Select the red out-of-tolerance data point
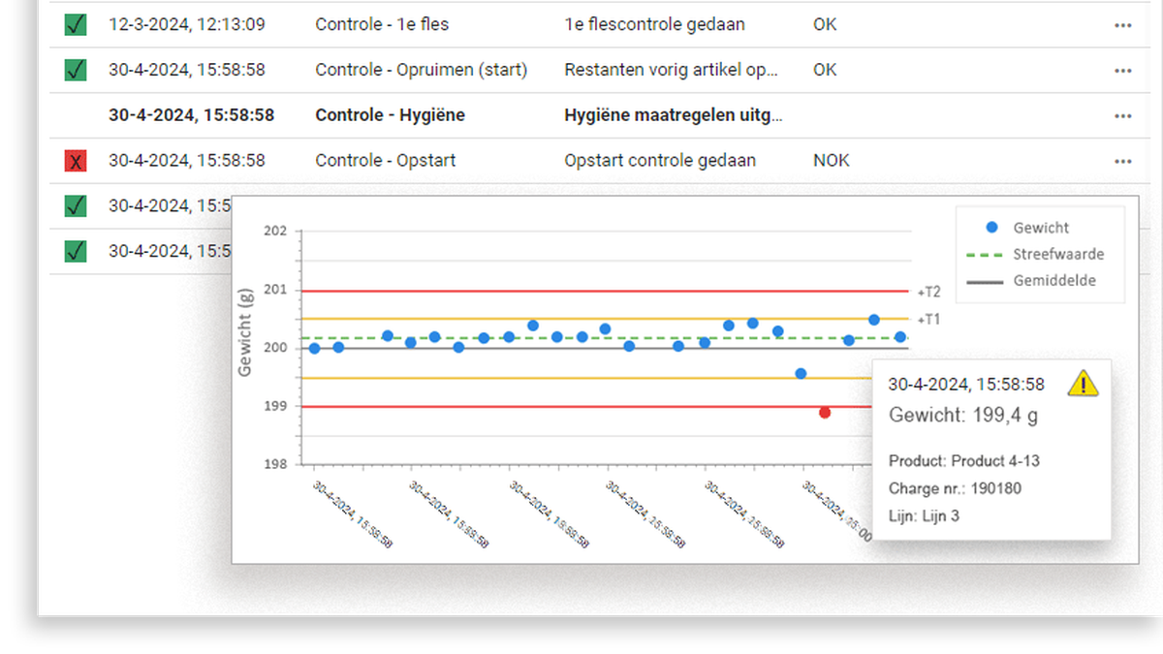The image size is (1163, 654). [x=825, y=413]
